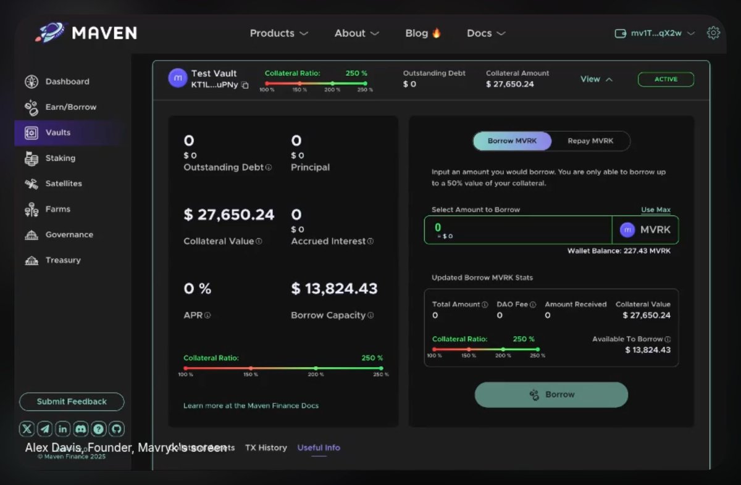
Task: Toggle the ACTIVE vault status badge
Action: click(x=666, y=79)
